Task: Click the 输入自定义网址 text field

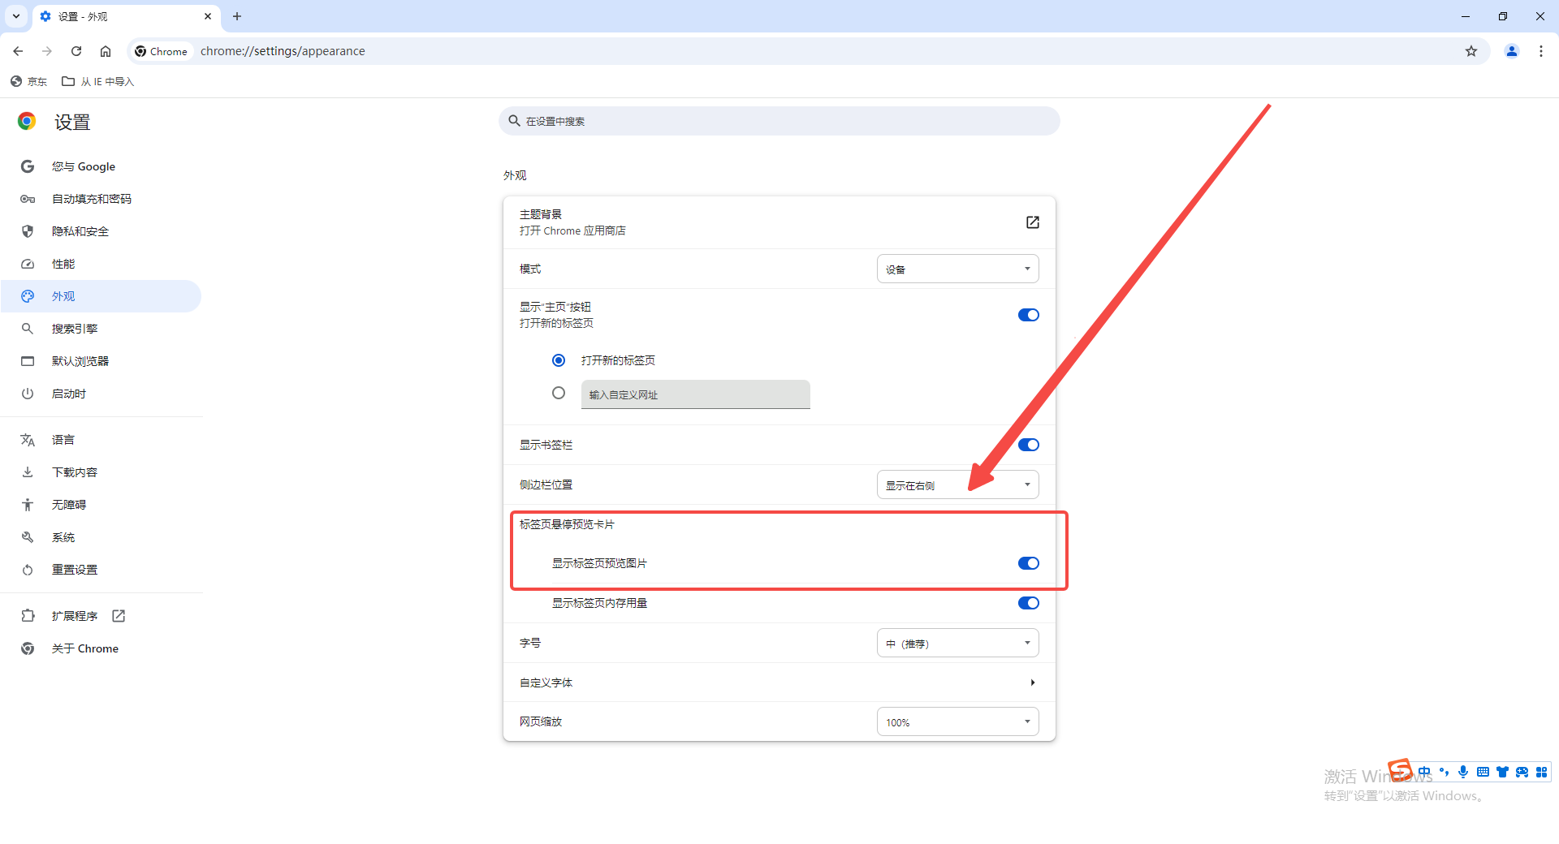Action: pos(696,394)
